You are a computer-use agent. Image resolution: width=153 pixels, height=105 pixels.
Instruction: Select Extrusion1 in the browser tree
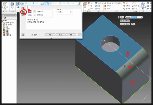tap(6, 31)
